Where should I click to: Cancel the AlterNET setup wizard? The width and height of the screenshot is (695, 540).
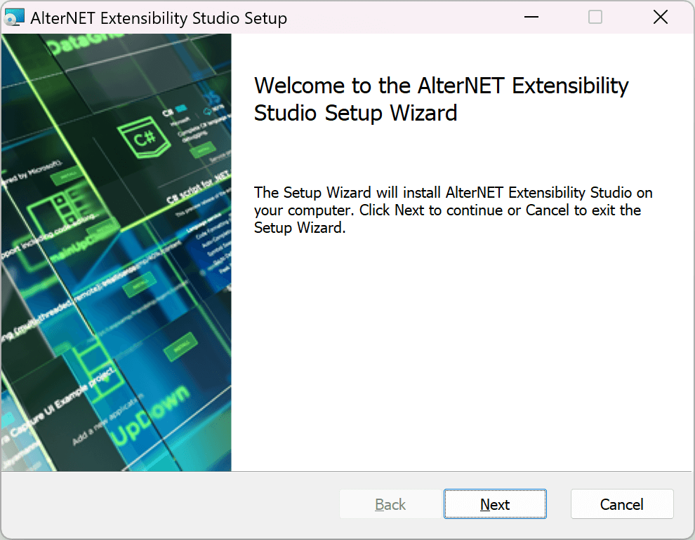pyautogui.click(x=622, y=504)
